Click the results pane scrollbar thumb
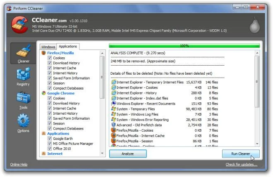 click(257, 81)
